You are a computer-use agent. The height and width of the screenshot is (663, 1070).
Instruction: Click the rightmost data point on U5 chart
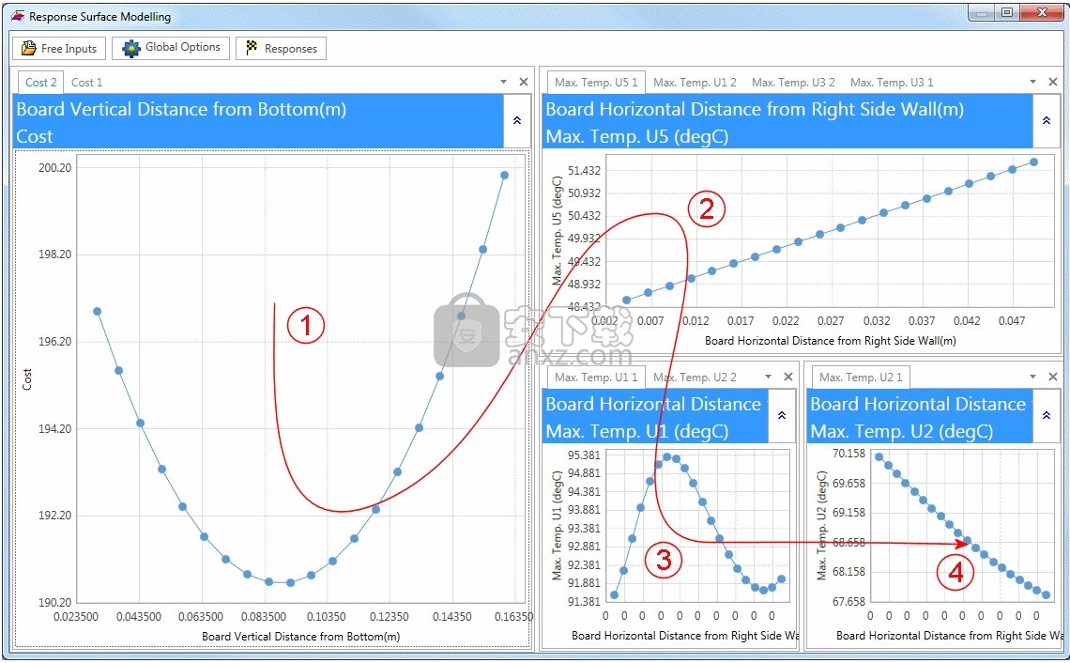pos(1033,162)
